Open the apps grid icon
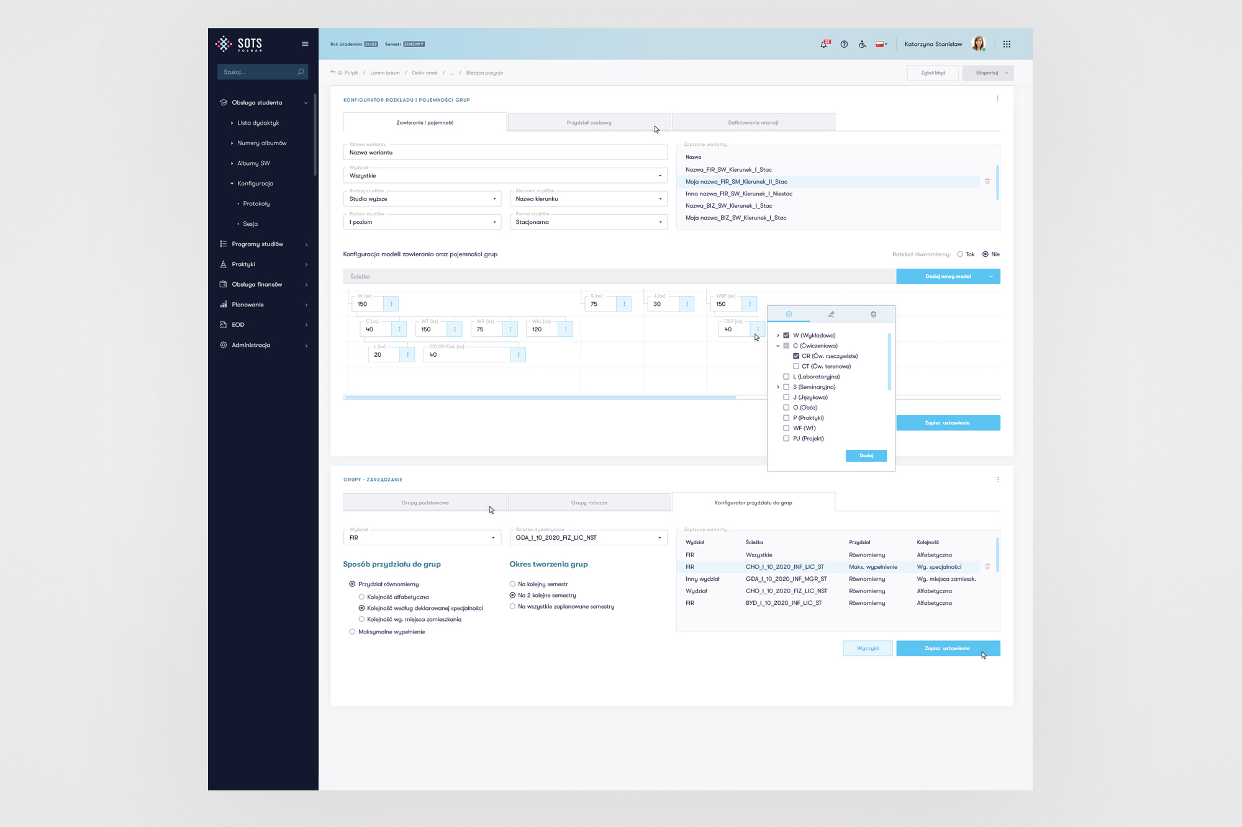 [x=1007, y=44]
